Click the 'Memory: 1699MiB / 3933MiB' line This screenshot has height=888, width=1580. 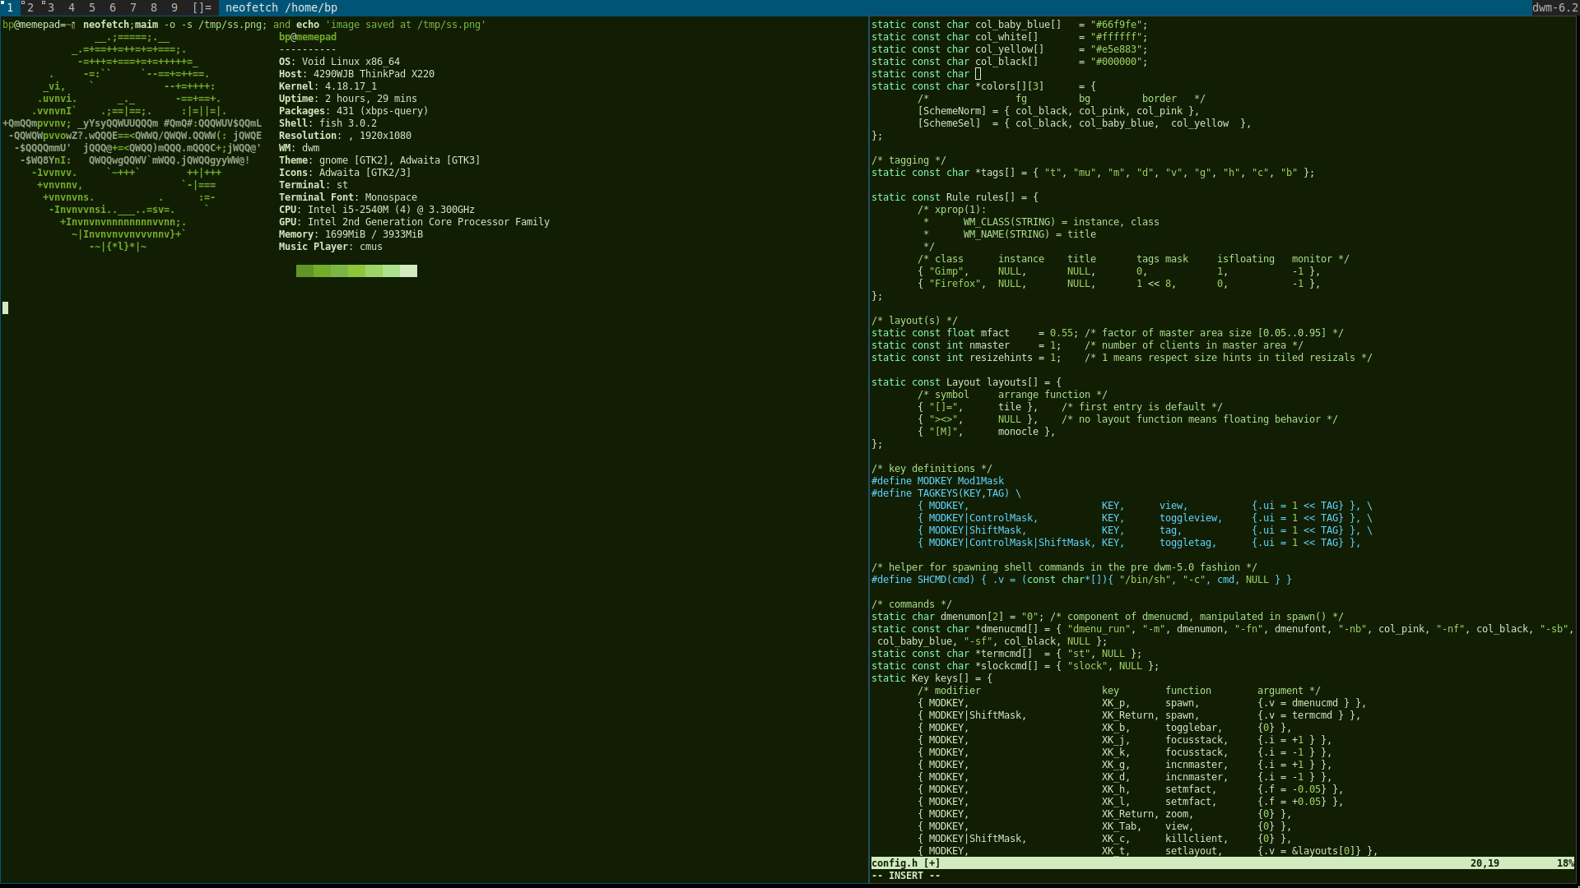coord(351,234)
